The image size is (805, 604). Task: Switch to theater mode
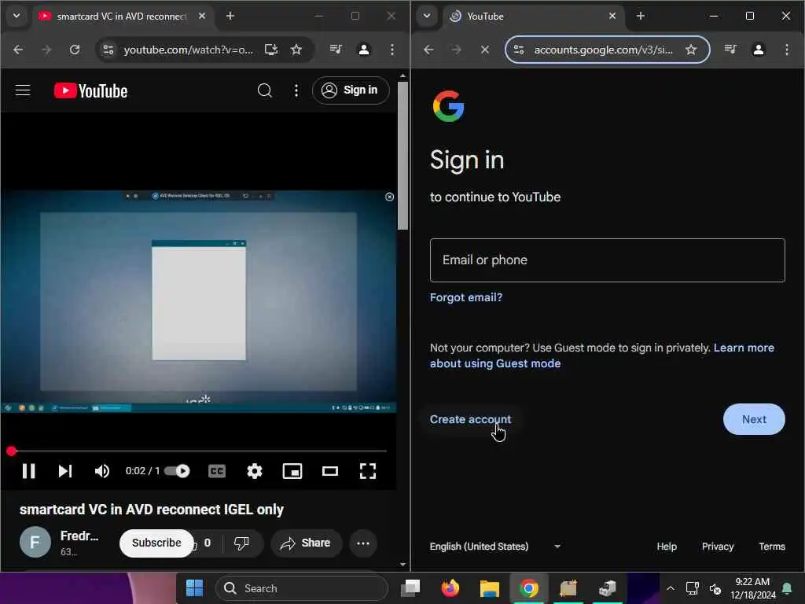tap(329, 471)
